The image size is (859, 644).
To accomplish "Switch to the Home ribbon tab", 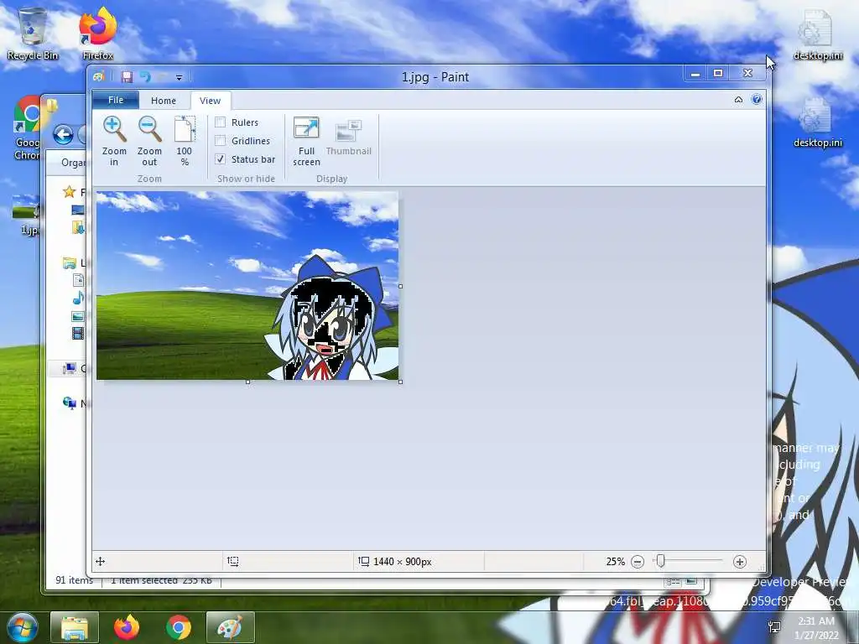I will (x=164, y=101).
